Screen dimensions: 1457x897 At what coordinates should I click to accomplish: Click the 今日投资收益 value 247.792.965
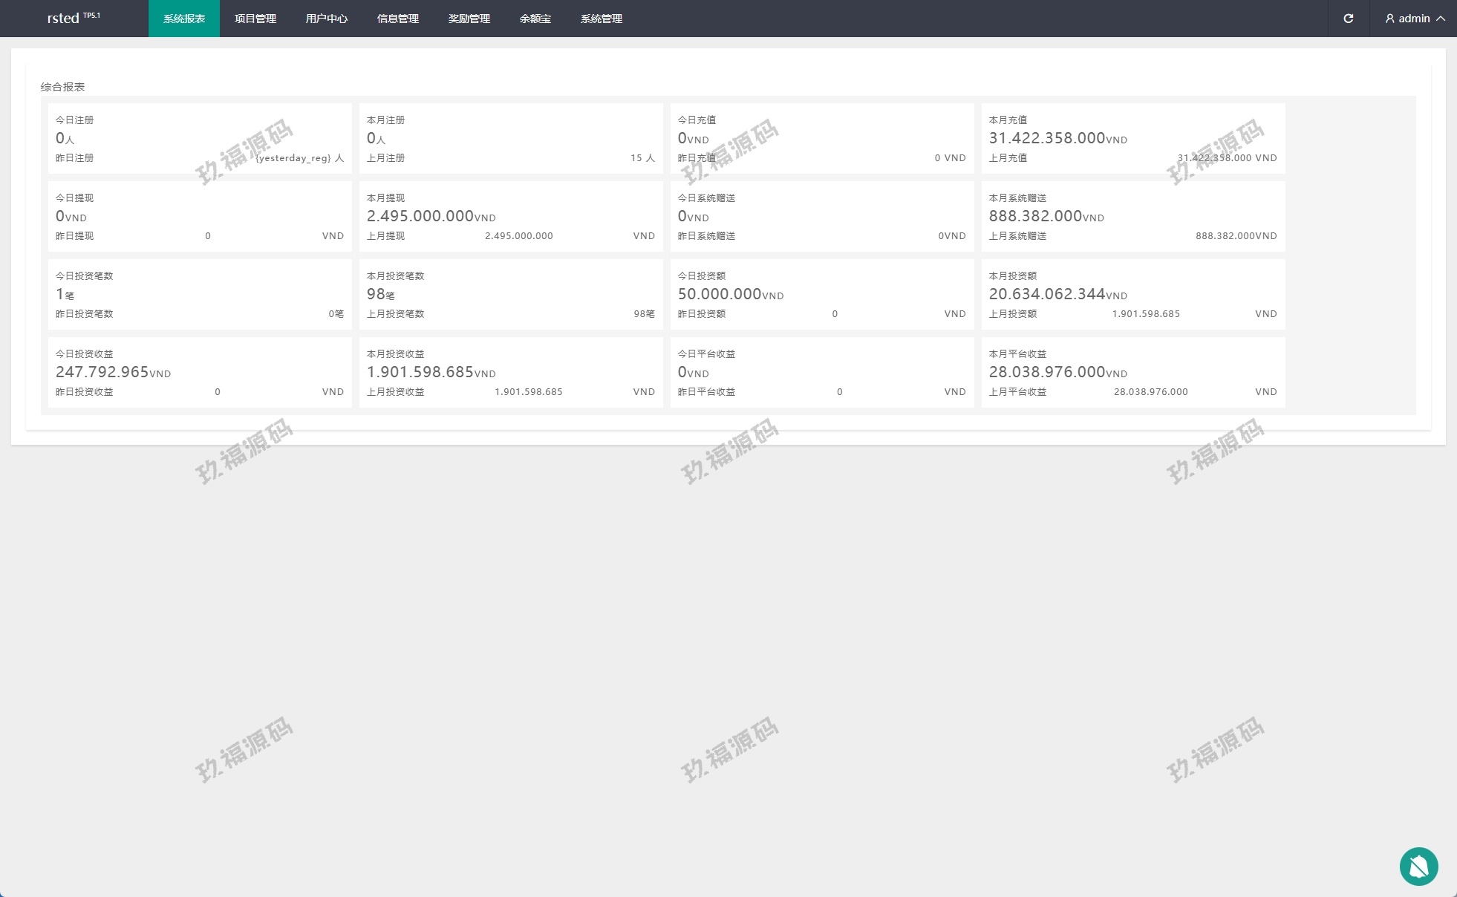coord(102,372)
